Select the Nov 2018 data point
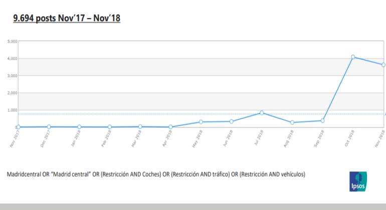 tap(383, 65)
